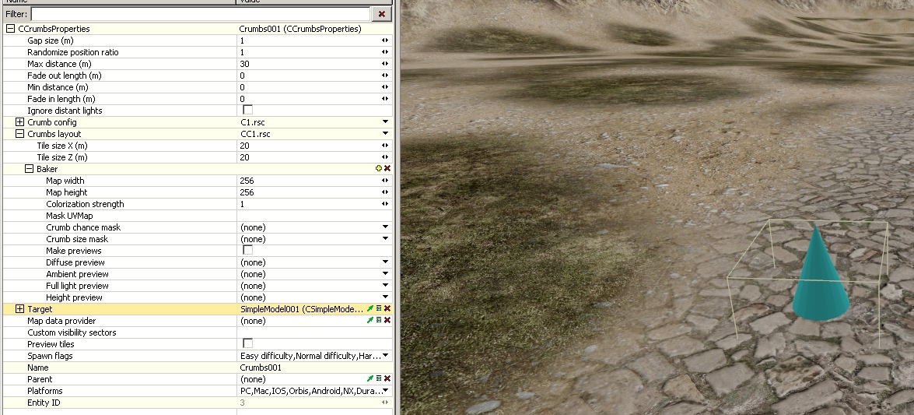Clear the filter with the red X button
914x415 pixels.
pos(381,14)
